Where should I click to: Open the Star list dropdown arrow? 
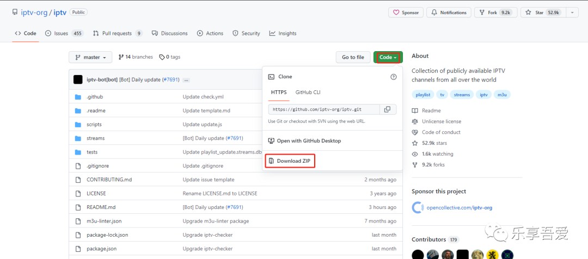click(572, 13)
